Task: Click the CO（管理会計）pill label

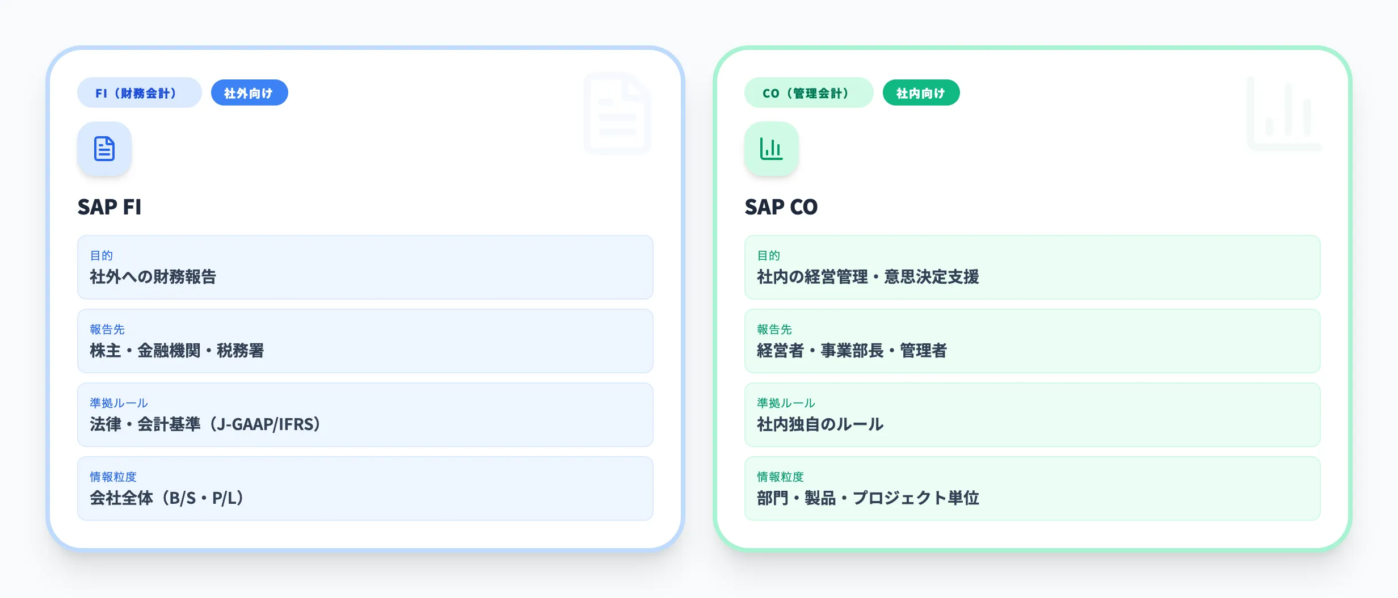Action: [x=809, y=92]
